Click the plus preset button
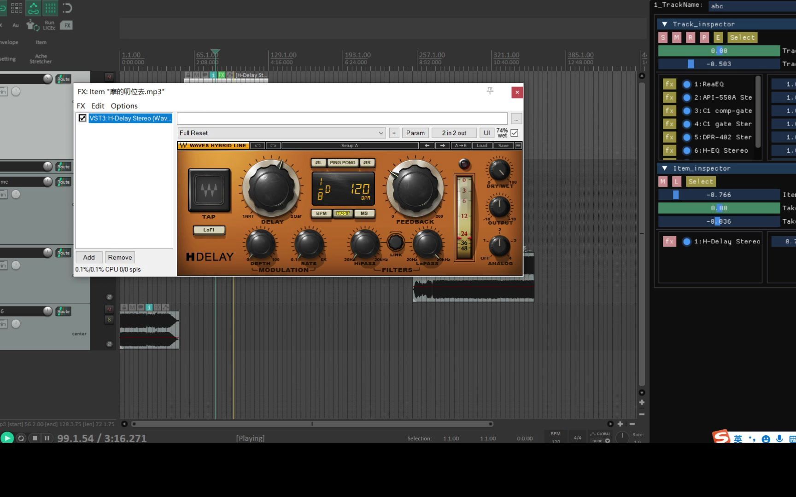796x497 pixels. pos(394,133)
